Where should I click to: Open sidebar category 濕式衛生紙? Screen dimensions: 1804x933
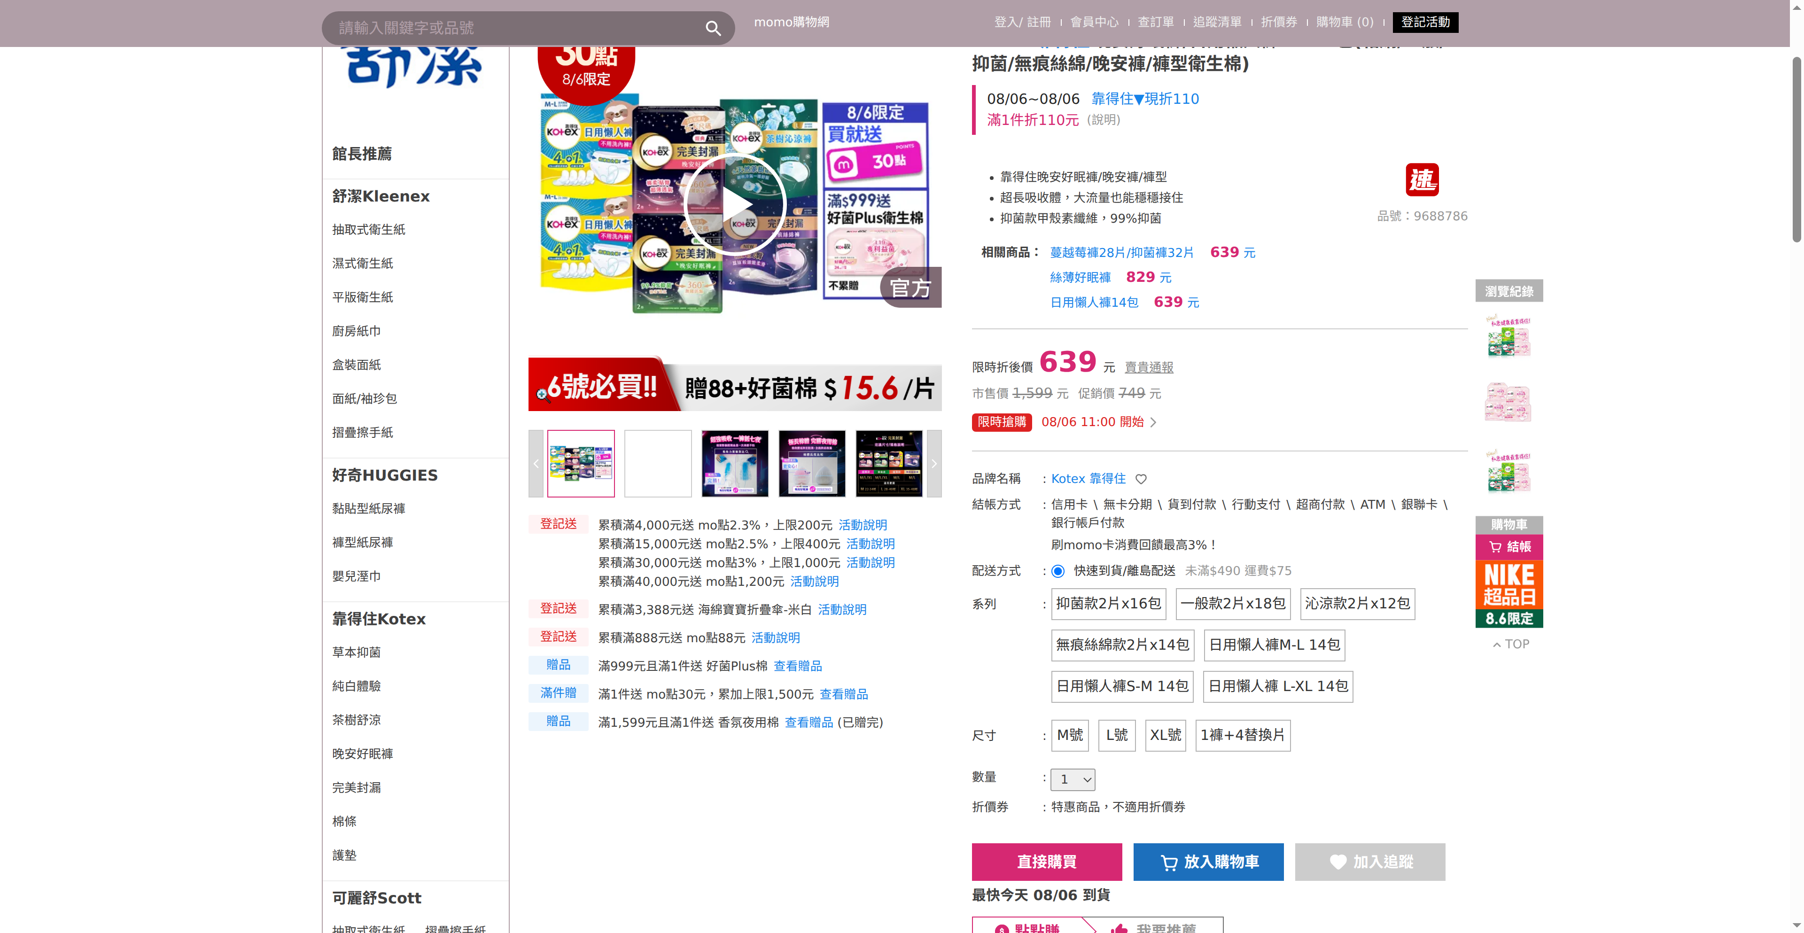coord(362,264)
